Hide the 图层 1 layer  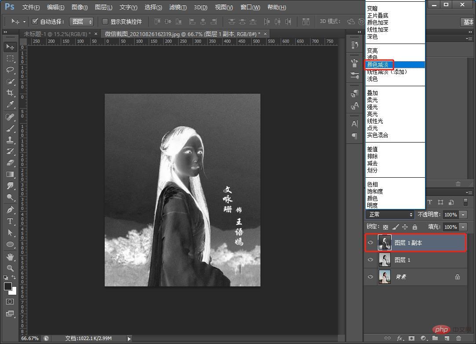click(x=370, y=260)
